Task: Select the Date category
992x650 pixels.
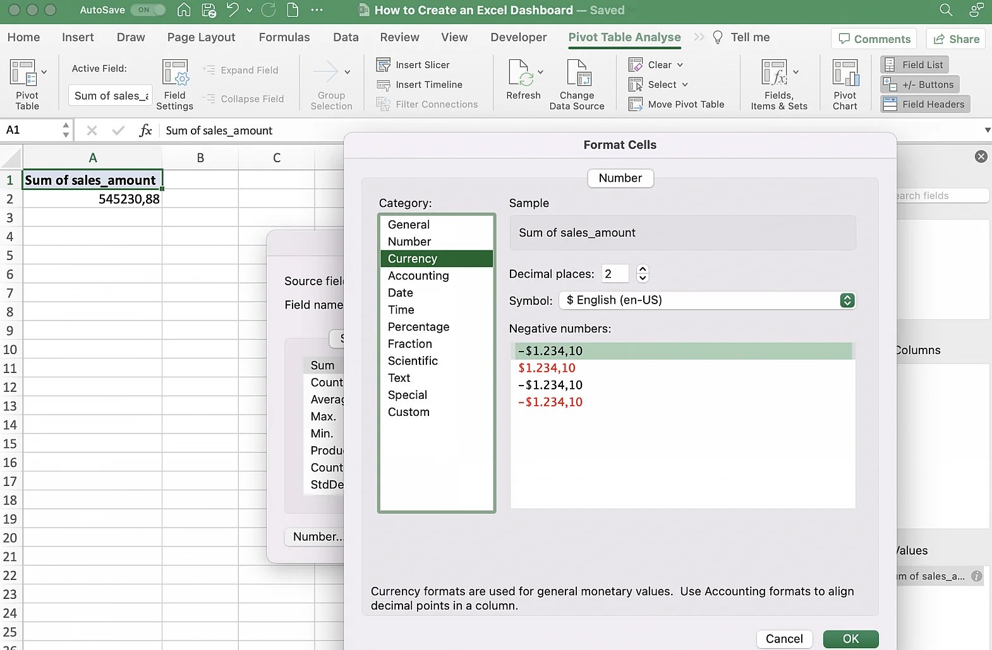Action: (x=436, y=293)
